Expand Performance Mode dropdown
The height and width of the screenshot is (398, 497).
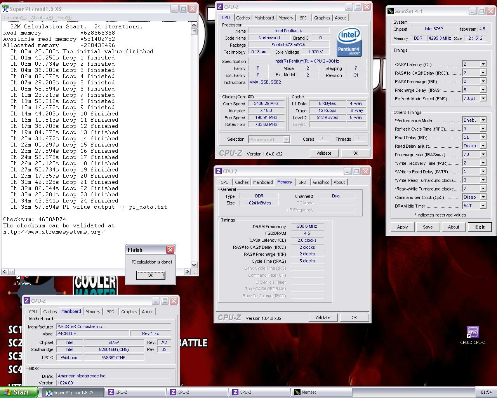tap(483, 120)
